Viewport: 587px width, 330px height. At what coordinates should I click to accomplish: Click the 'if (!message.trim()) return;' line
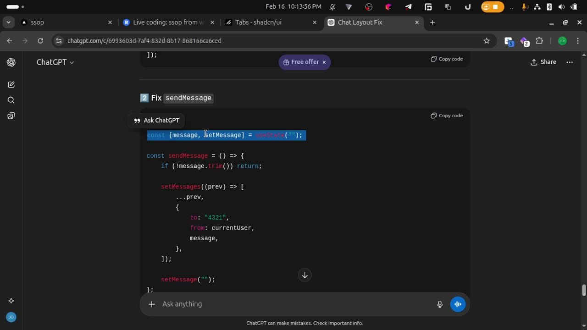[x=211, y=166]
